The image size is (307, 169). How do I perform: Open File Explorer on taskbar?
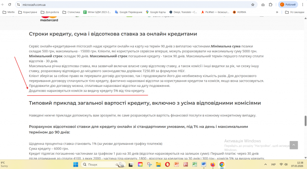point(158,165)
